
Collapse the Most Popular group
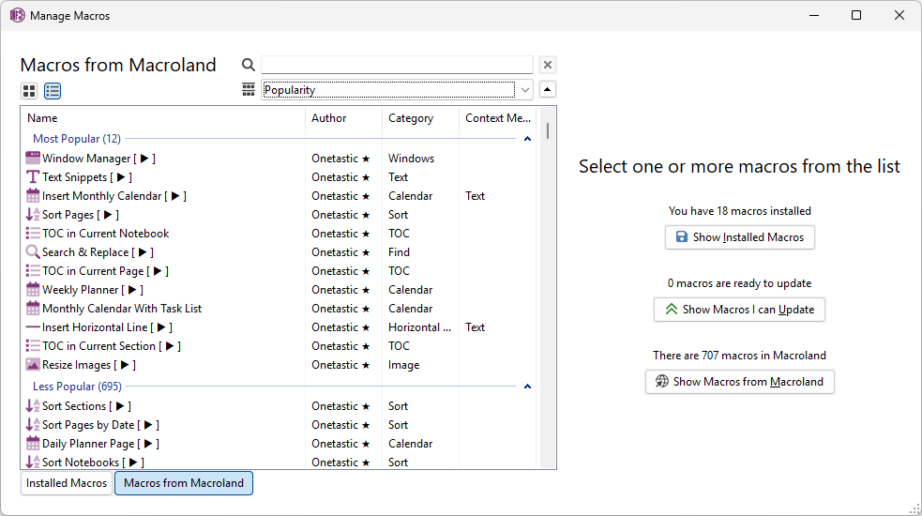coord(527,139)
